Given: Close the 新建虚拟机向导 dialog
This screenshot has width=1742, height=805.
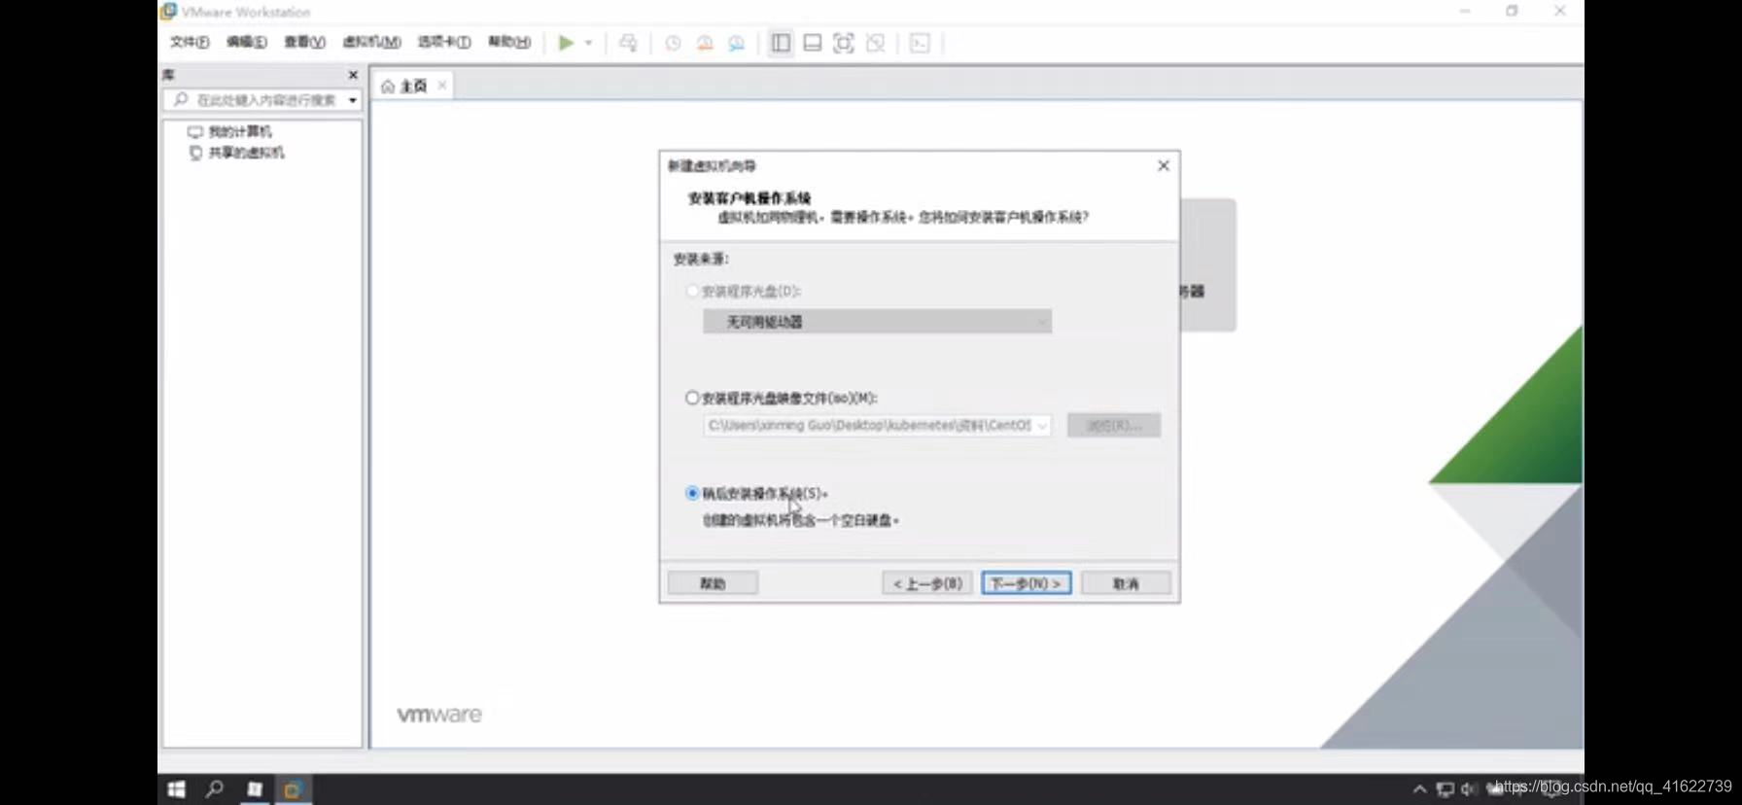Looking at the screenshot, I should coord(1163,166).
